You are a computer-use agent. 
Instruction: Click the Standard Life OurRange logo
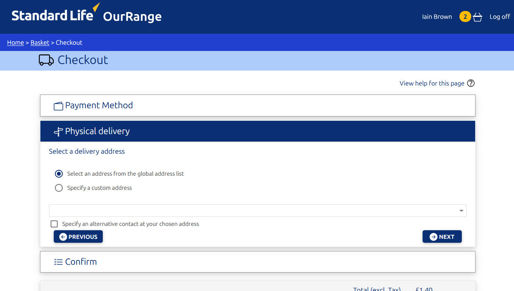tap(86, 15)
